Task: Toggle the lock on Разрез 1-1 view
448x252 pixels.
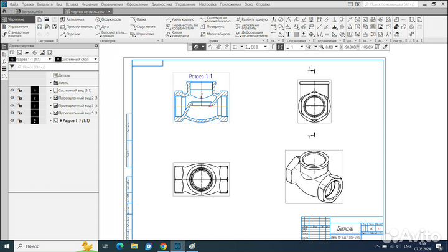Action: (x=20, y=120)
